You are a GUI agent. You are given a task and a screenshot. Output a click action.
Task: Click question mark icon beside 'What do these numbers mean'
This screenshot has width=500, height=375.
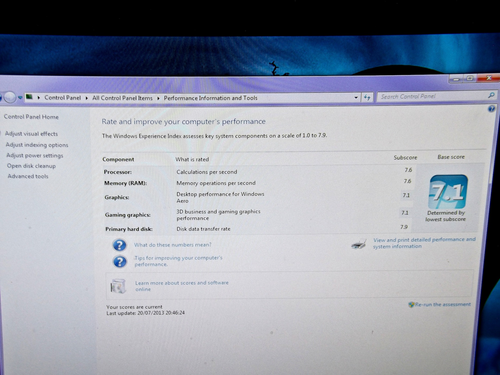(119, 245)
